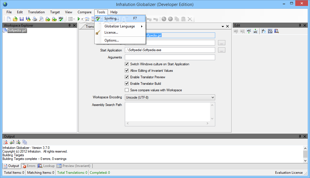Check Save compare values with Workspace
The image size is (310, 178).
[x=127, y=90]
